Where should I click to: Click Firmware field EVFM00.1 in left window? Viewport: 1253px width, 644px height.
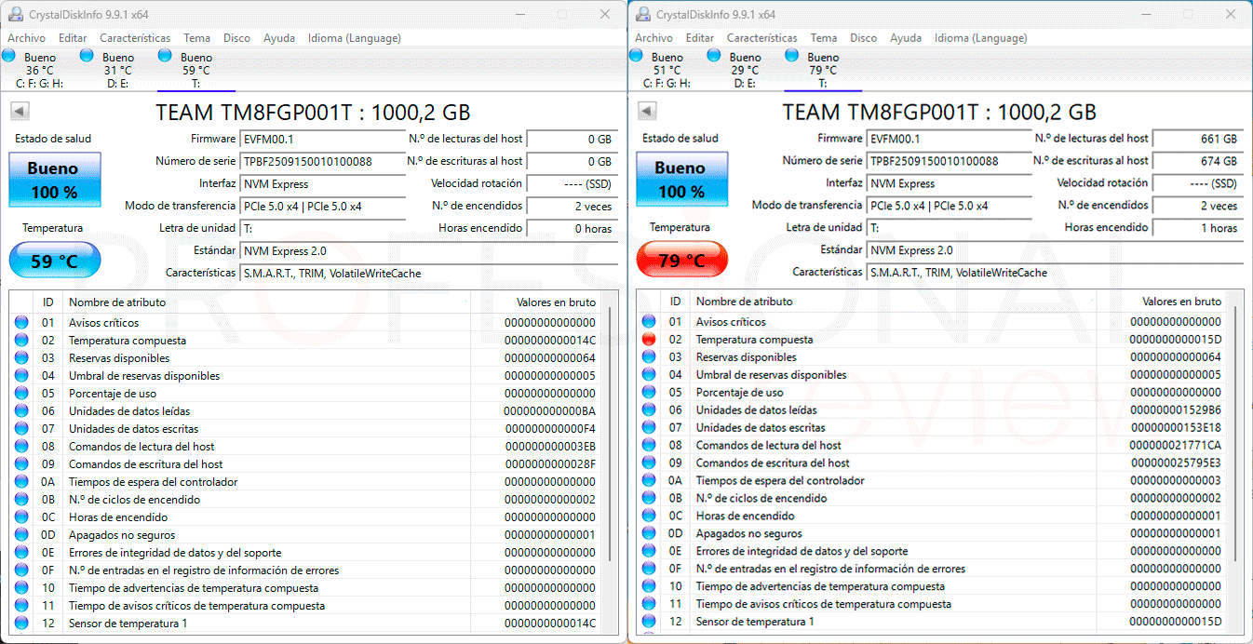(322, 139)
